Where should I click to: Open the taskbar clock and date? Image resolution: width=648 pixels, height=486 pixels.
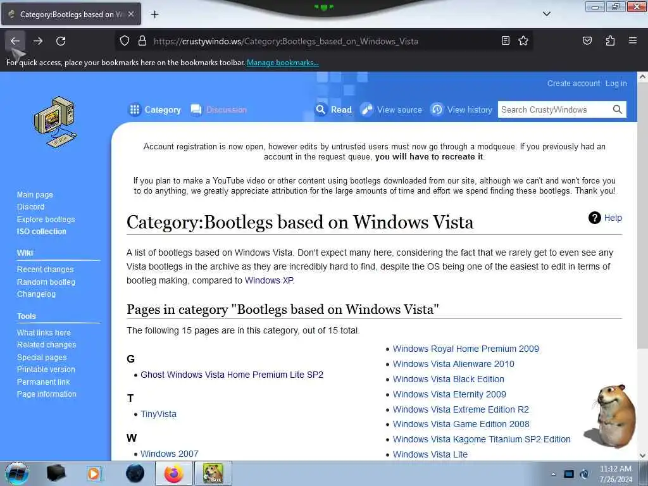tap(615, 474)
